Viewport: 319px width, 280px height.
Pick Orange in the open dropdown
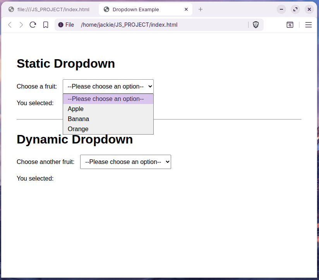pyautogui.click(x=78, y=129)
